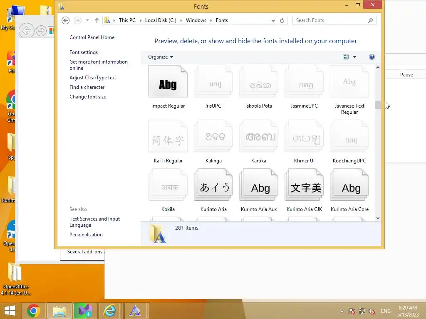Select the Kokila font icon

click(x=168, y=185)
